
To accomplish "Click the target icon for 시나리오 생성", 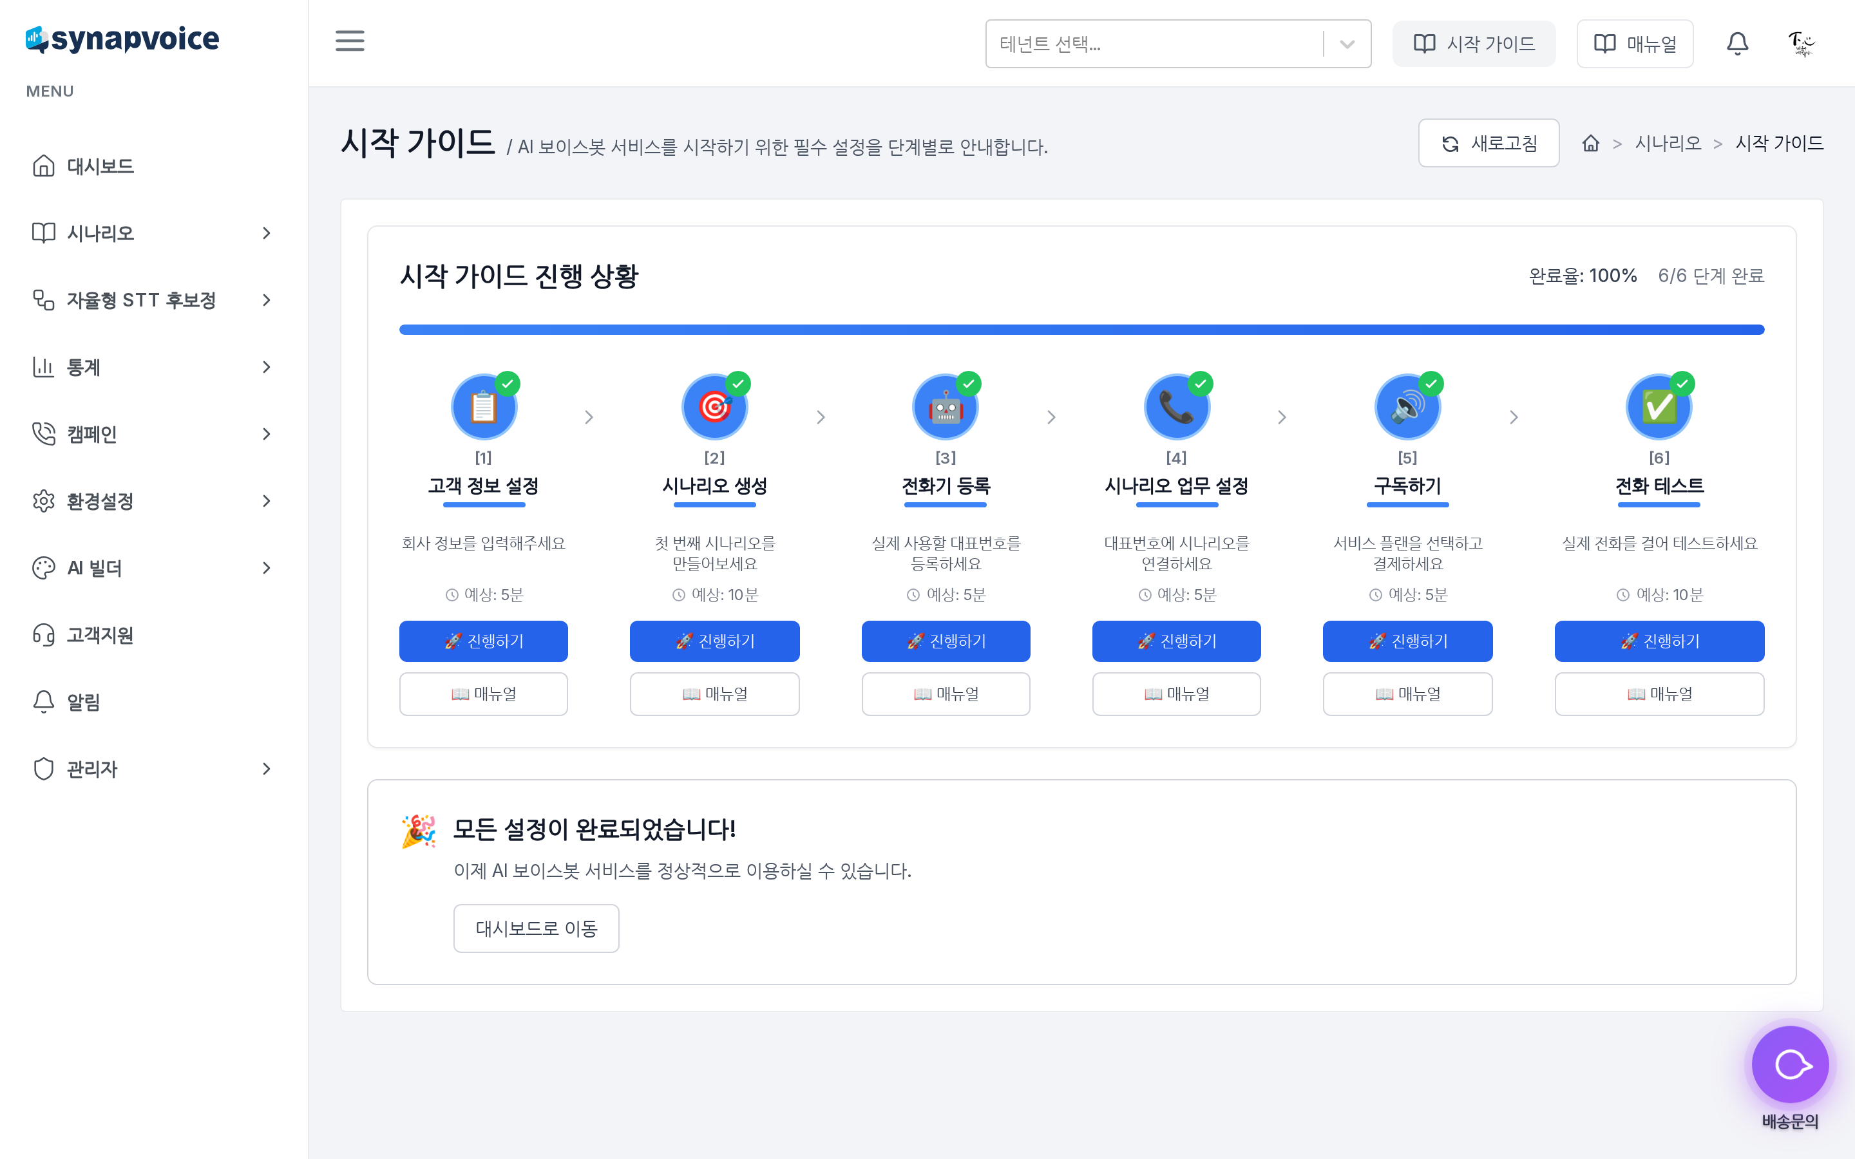I will tap(714, 407).
